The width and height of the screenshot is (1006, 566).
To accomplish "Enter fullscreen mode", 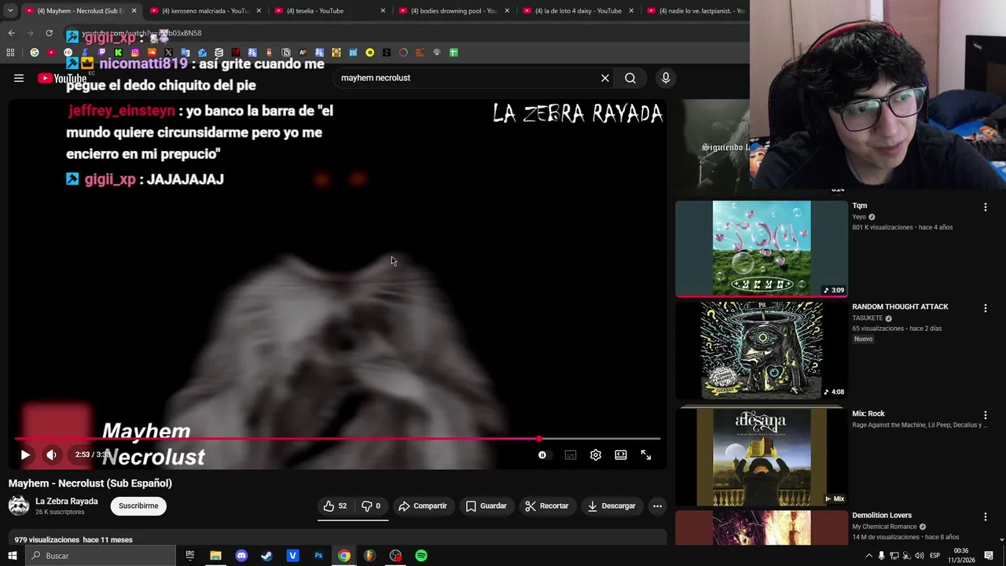I will point(646,454).
